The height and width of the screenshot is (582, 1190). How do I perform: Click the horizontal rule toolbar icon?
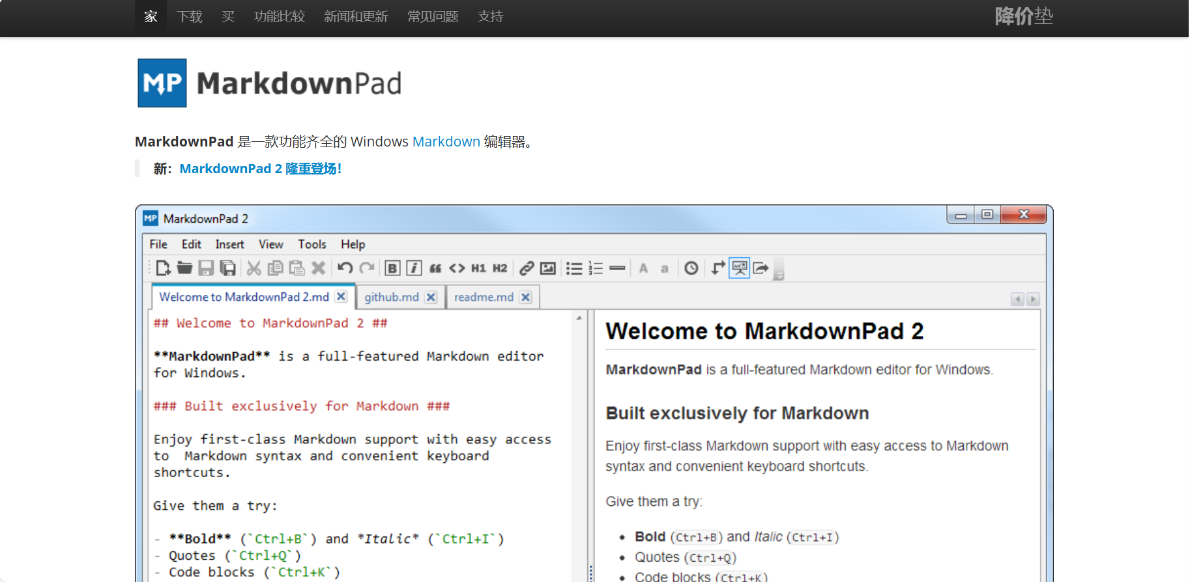pyautogui.click(x=617, y=268)
